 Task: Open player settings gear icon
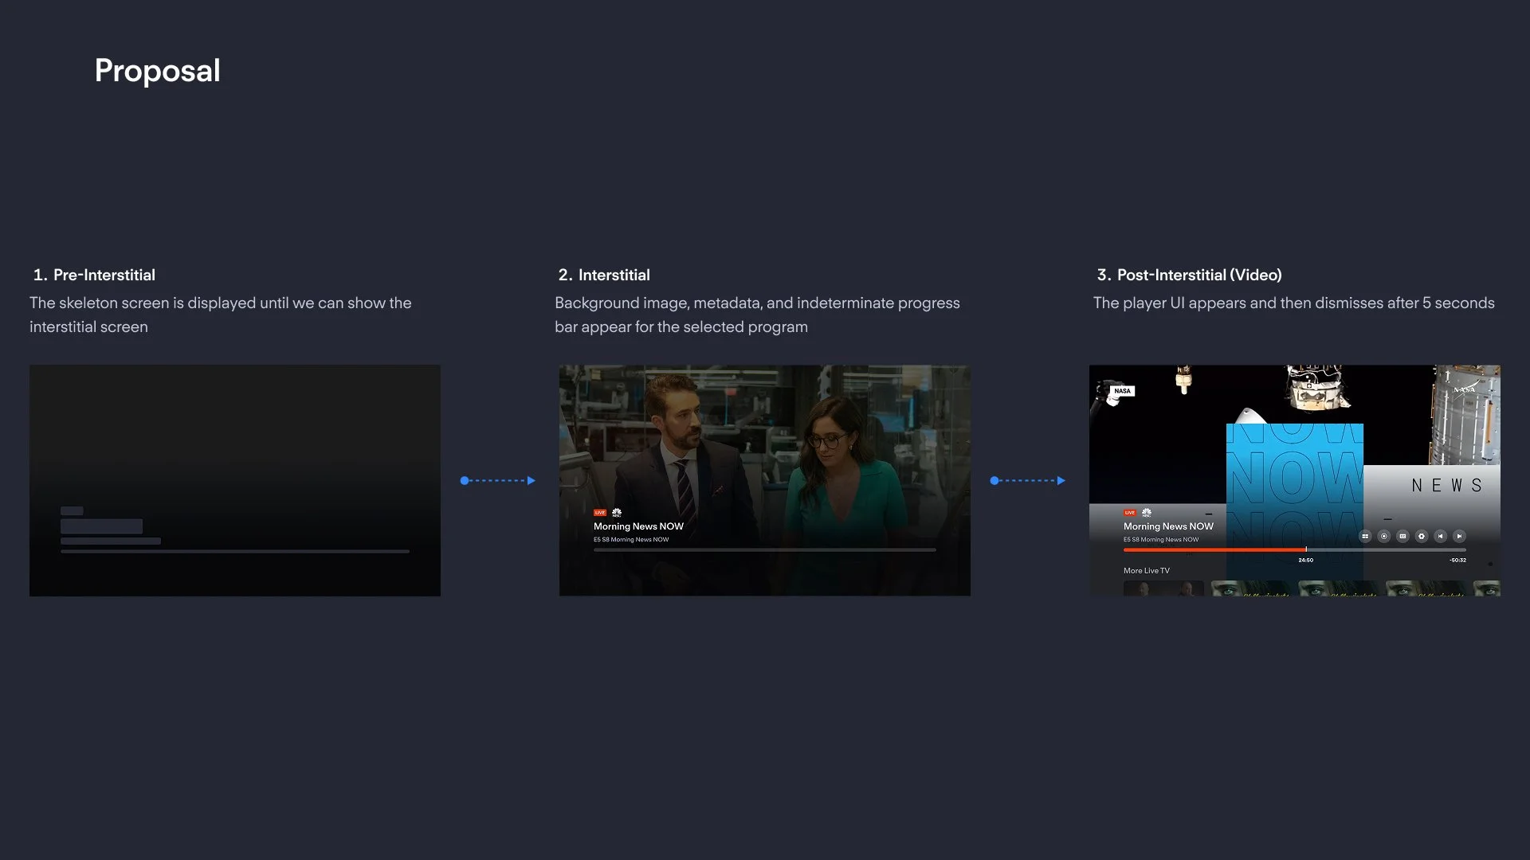click(1422, 536)
